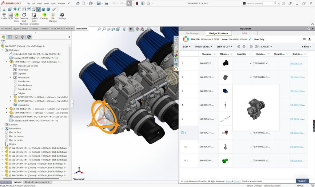Collapse the 8 files chevron
Viewport: 315px width, 187px height.
click(x=311, y=47)
